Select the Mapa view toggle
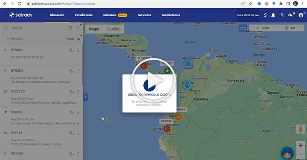This screenshot has height=160, width=307. 94,29
